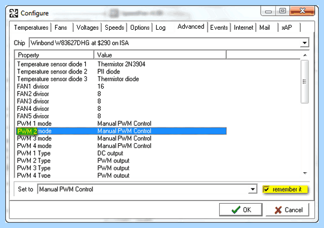
Task: Confirm settings with the OK button
Action: tap(241, 210)
